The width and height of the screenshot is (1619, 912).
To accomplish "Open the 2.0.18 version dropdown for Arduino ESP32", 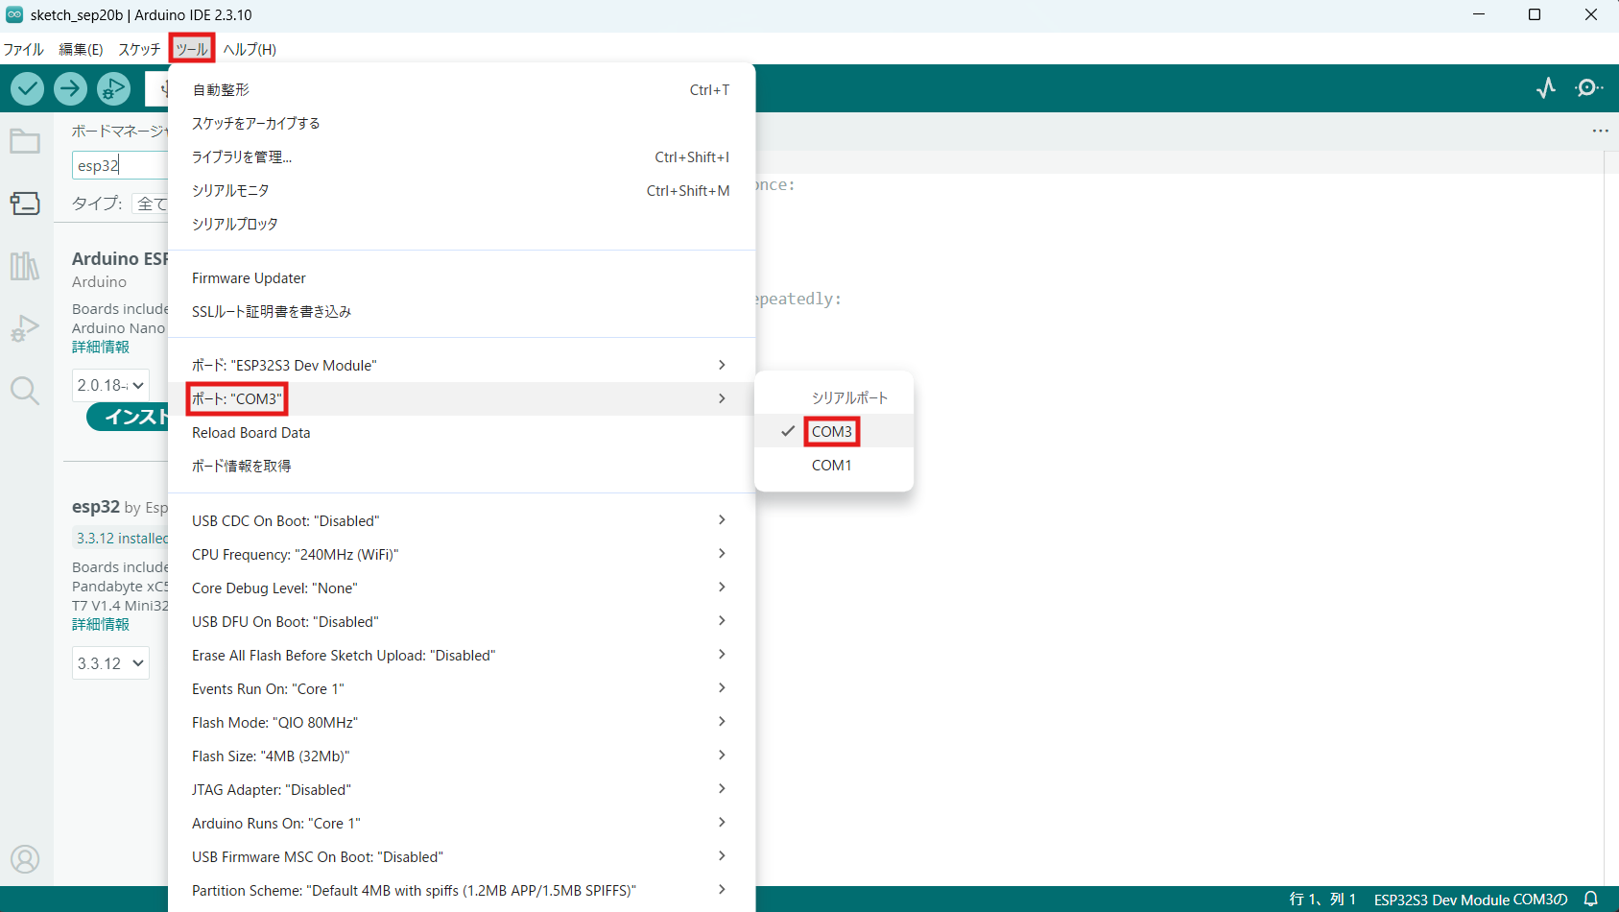I will pyautogui.click(x=110, y=385).
